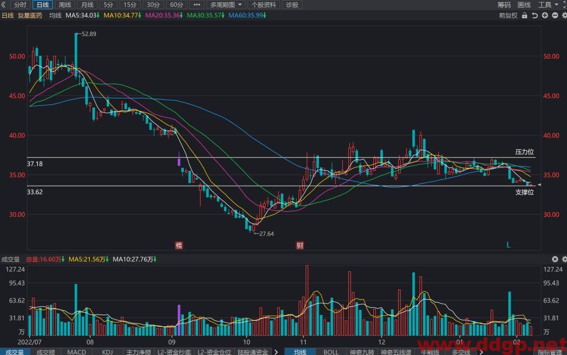Collapse the side panel with the double-chevron icon
Image resolution: width=567 pixels, height=355 pixels.
click(x=4, y=4)
